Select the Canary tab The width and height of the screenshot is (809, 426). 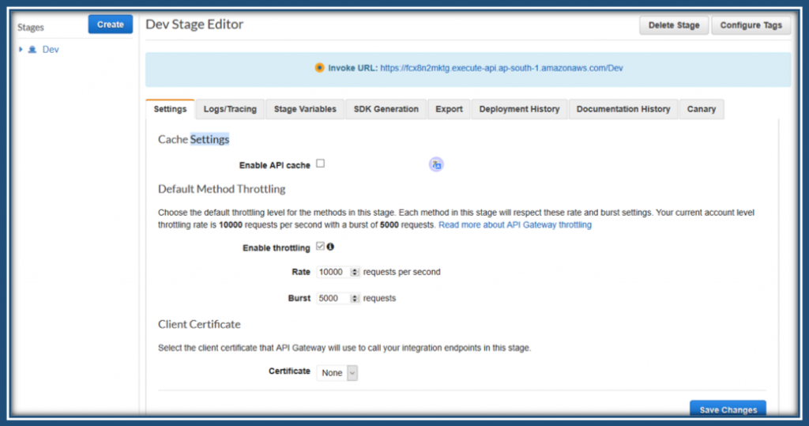[x=702, y=109]
